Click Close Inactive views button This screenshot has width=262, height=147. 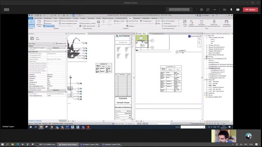(192, 23)
